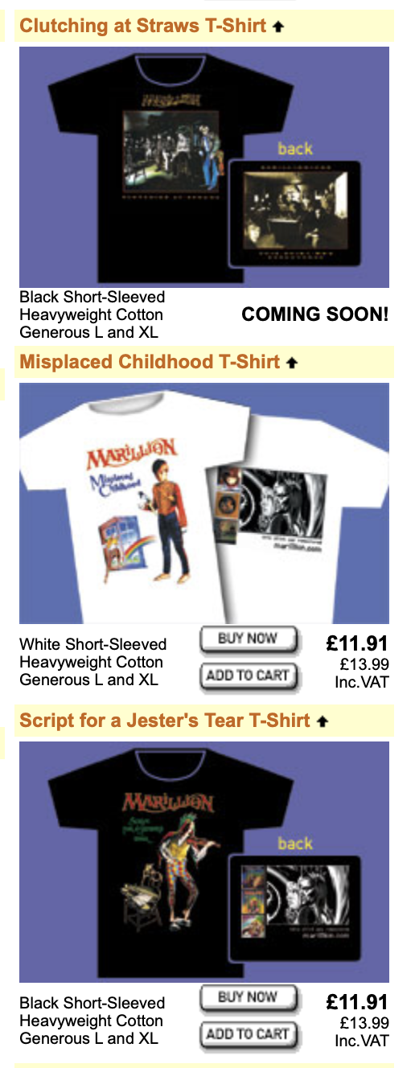
Task: Click the COMING SOON! label
Action: coord(315,314)
